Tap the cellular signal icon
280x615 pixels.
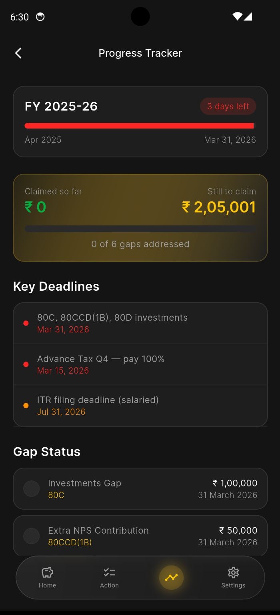tap(248, 16)
